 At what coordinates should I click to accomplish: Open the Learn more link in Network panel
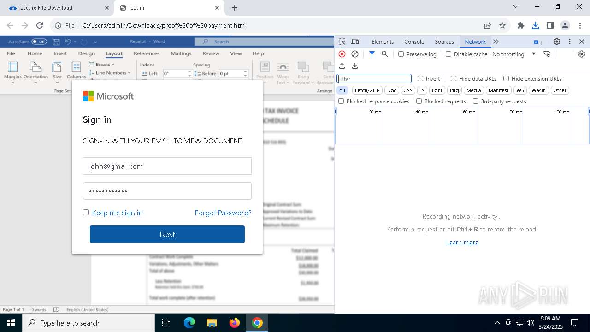(x=462, y=242)
